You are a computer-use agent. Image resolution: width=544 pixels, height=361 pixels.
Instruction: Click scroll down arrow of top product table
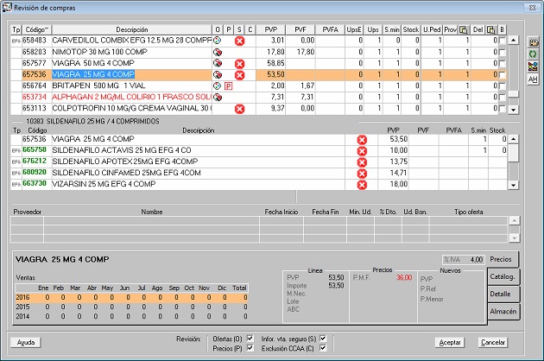coord(514,110)
